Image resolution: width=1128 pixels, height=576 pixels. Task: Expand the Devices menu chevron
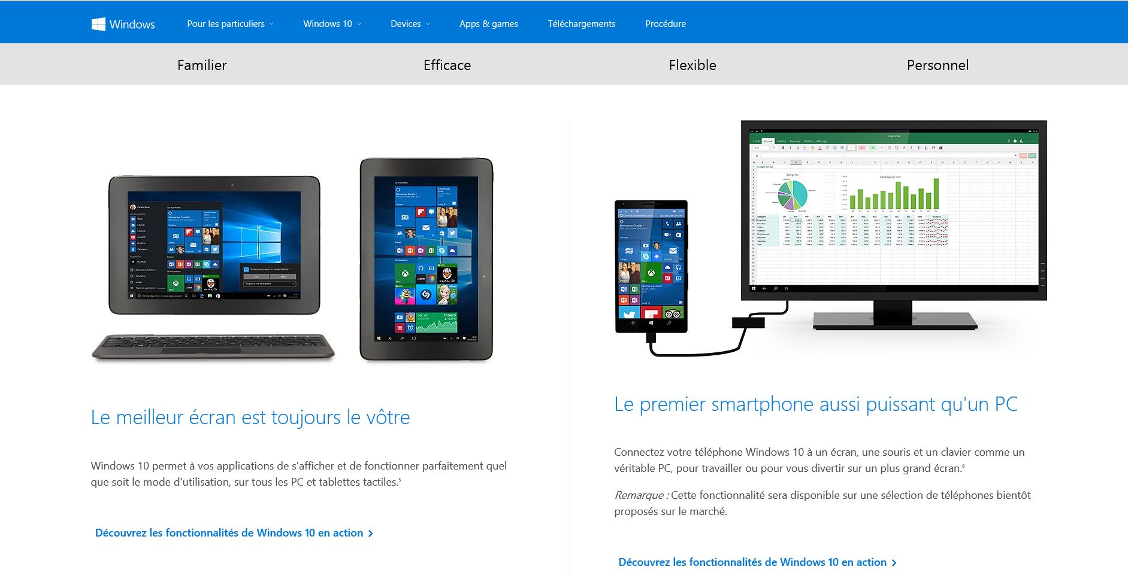click(428, 24)
